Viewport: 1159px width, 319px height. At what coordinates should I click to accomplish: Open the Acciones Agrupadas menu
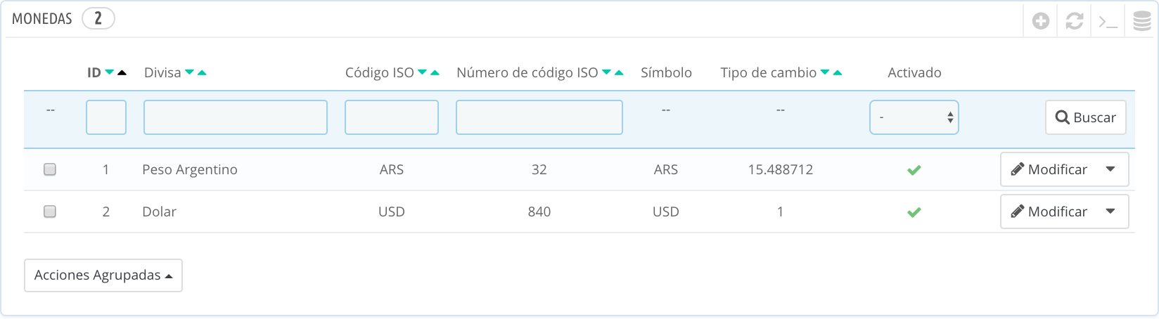103,275
